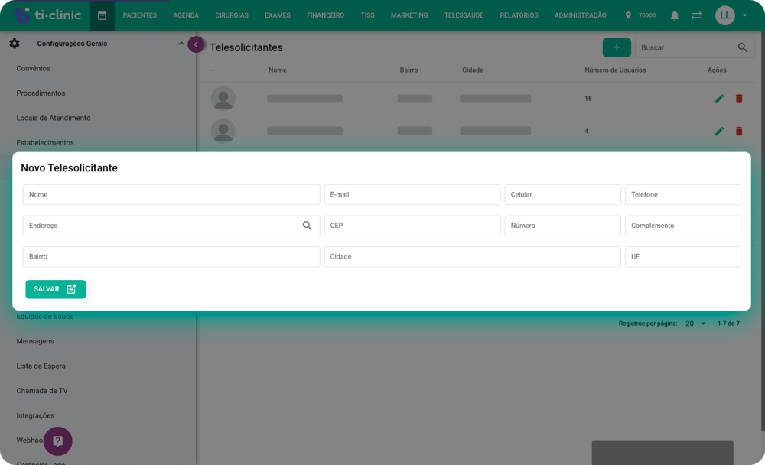The width and height of the screenshot is (765, 465).
Task: Open the FINANCEIRO menu
Action: [325, 15]
